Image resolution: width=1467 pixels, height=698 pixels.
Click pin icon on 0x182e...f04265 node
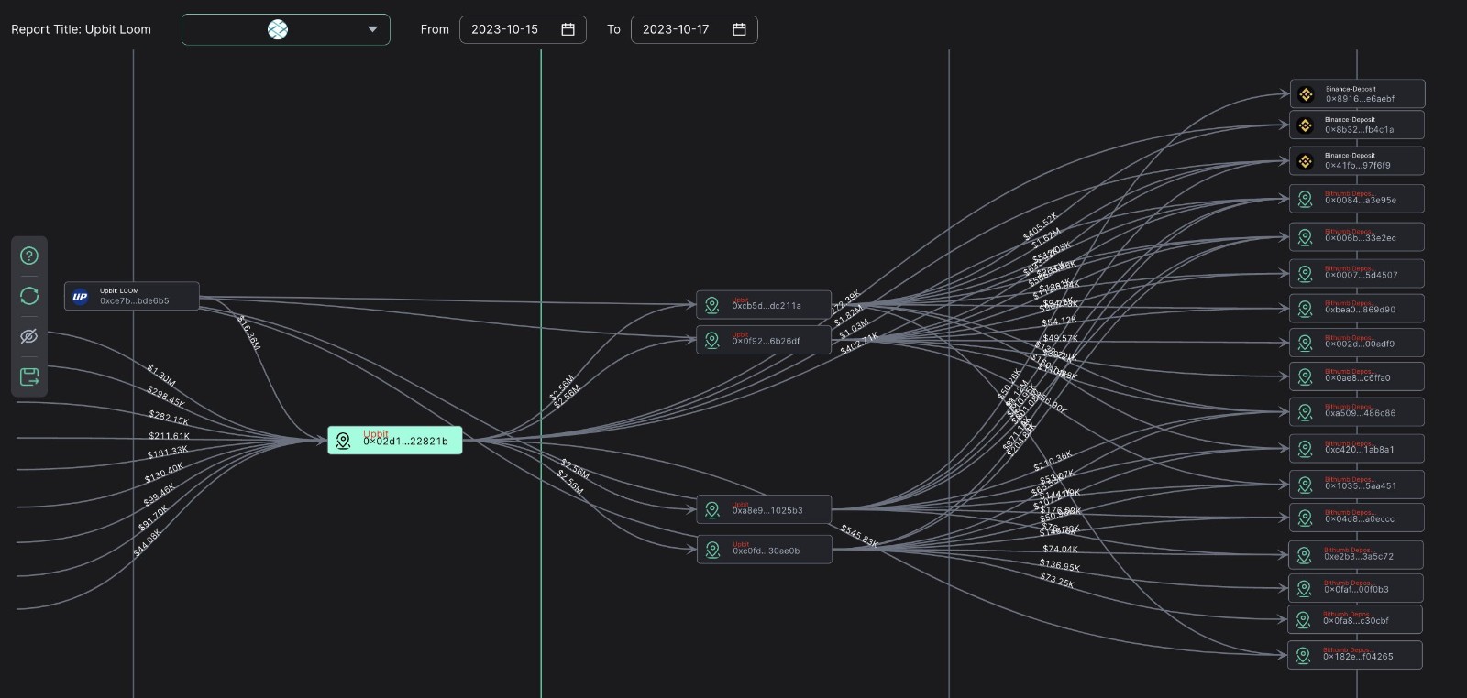(x=1303, y=655)
